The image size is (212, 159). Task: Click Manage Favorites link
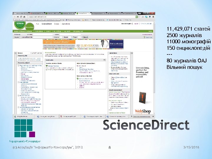(53, 66)
